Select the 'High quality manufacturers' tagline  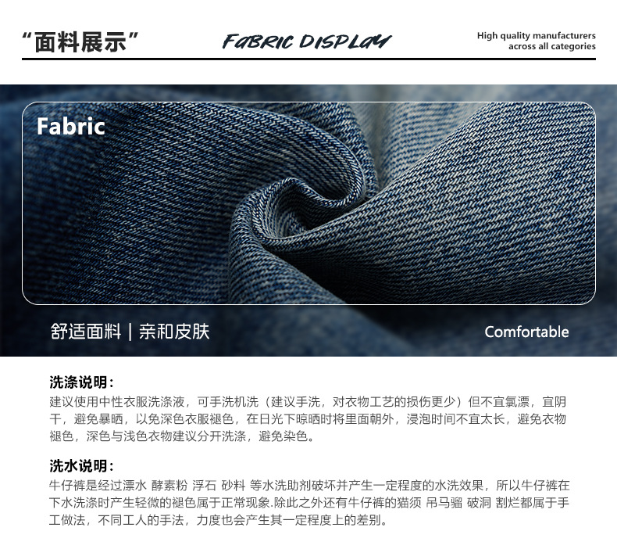coord(536,35)
